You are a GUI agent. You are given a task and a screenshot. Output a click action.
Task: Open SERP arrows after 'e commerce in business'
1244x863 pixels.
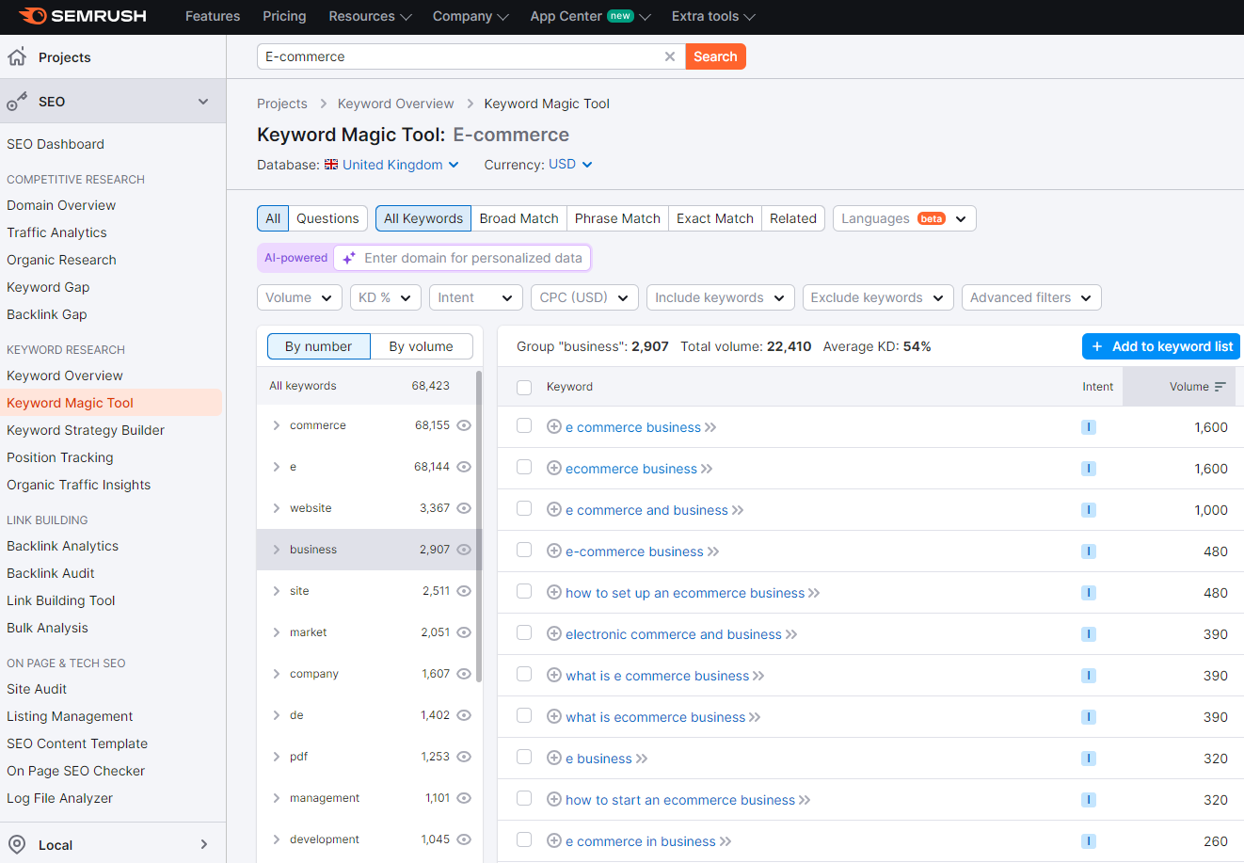(726, 841)
